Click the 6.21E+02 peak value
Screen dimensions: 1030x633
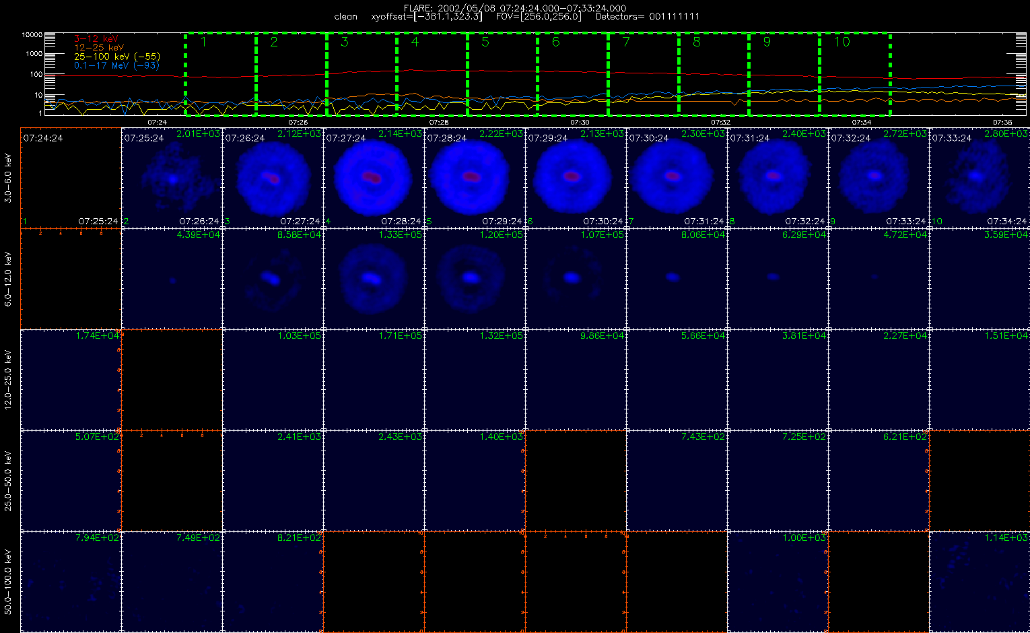pyautogui.click(x=905, y=436)
